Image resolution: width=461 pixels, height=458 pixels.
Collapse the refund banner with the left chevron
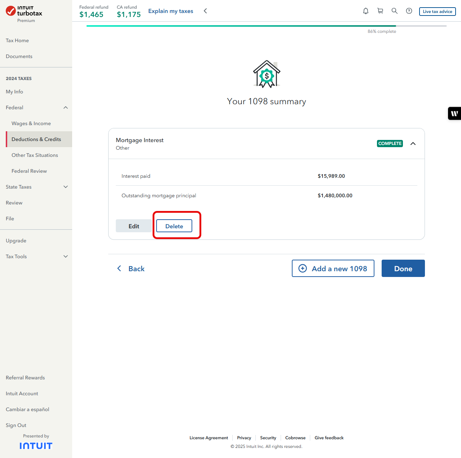point(205,11)
